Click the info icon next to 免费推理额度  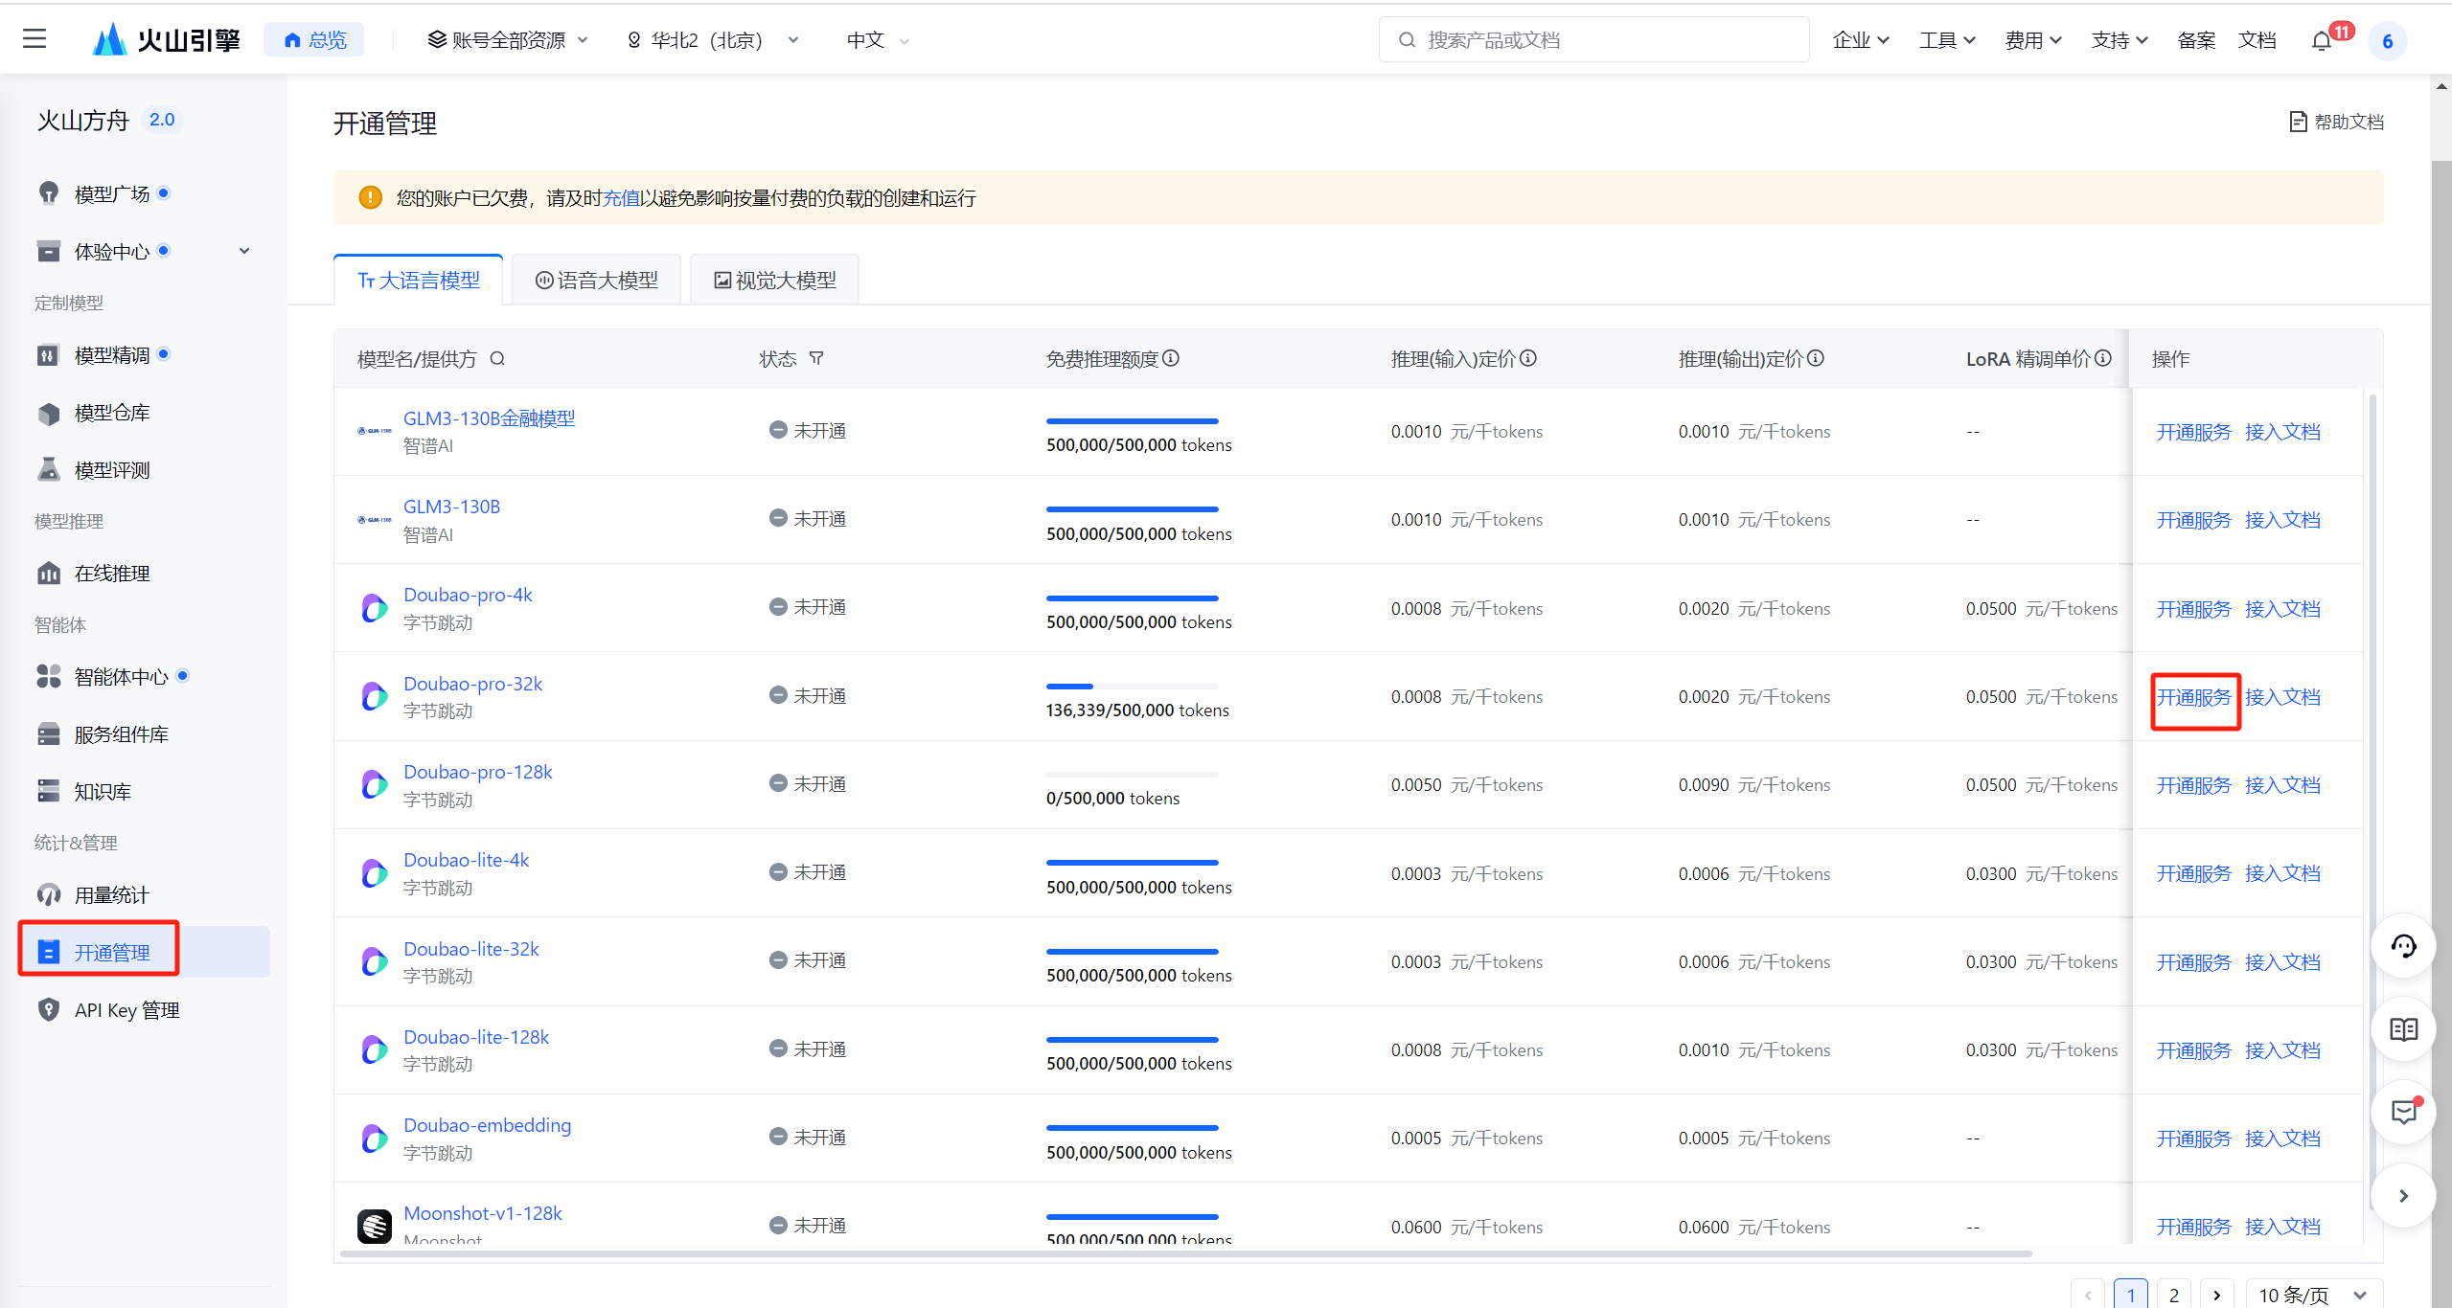tap(1171, 358)
